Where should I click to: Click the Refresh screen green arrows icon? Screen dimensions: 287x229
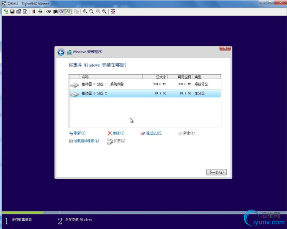tap(40, 12)
